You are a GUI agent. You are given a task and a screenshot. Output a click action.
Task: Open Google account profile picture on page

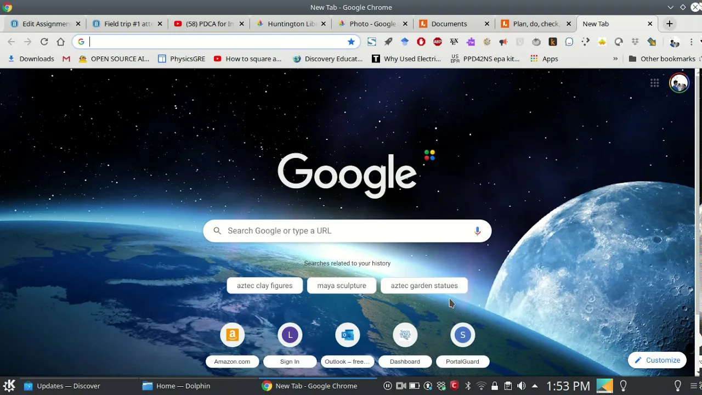tap(679, 83)
